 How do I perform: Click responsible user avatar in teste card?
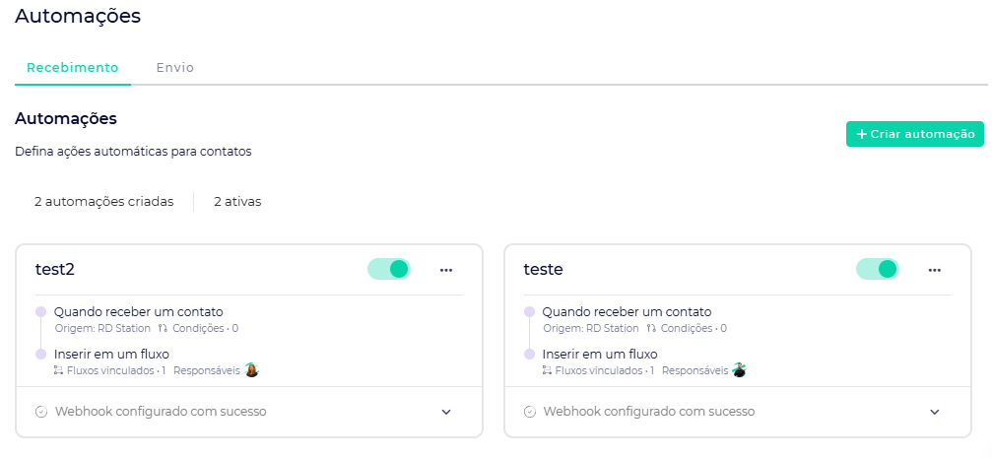point(739,370)
